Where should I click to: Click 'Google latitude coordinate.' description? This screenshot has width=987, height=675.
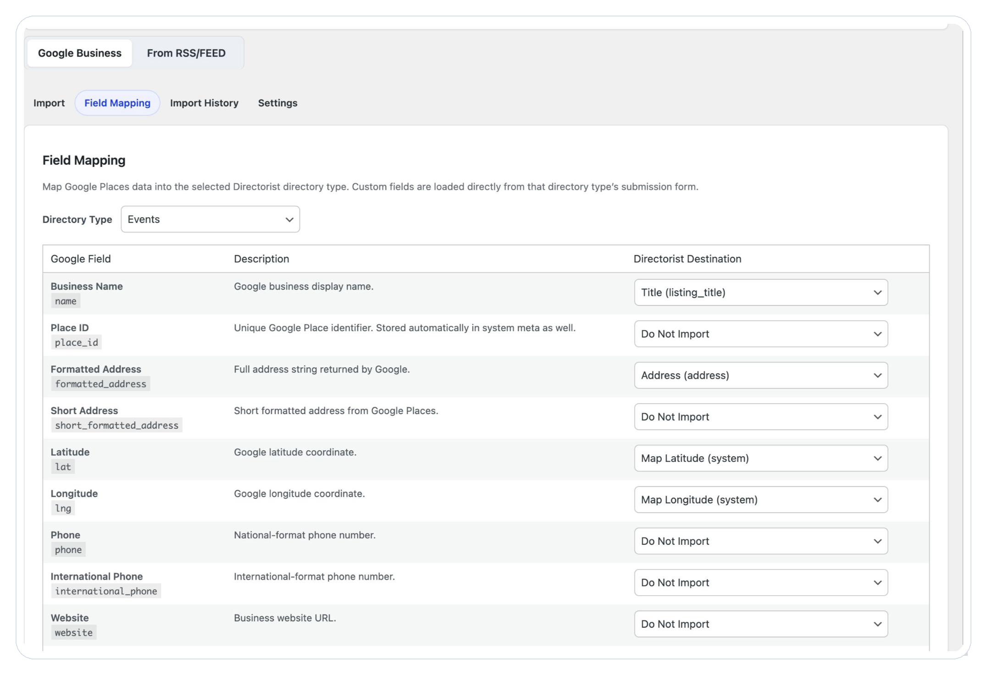[x=295, y=452]
